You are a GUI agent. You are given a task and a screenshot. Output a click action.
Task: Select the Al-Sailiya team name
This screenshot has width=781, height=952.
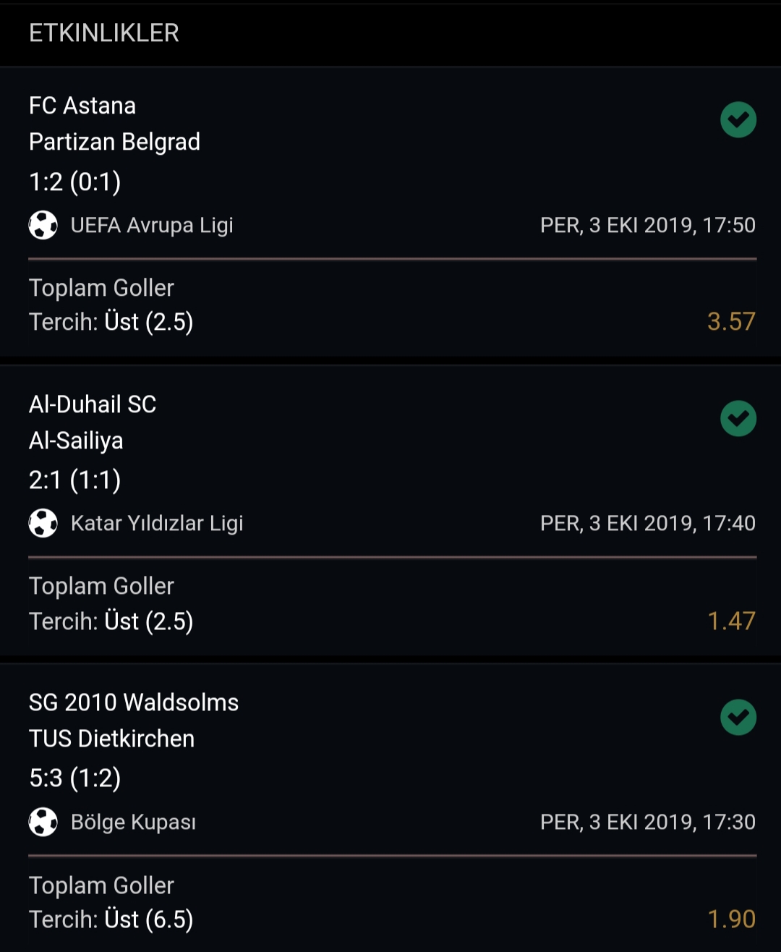click(76, 441)
